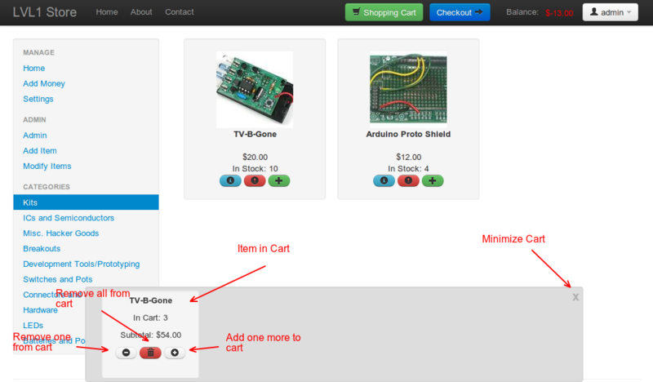This screenshot has width=653, height=382.
Task: Open the admin user dropdown
Action: [x=610, y=12]
